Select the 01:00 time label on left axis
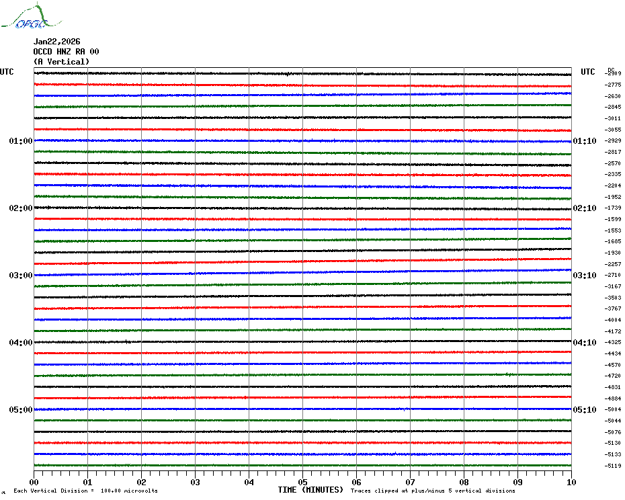This screenshot has width=625, height=500. tap(21, 141)
